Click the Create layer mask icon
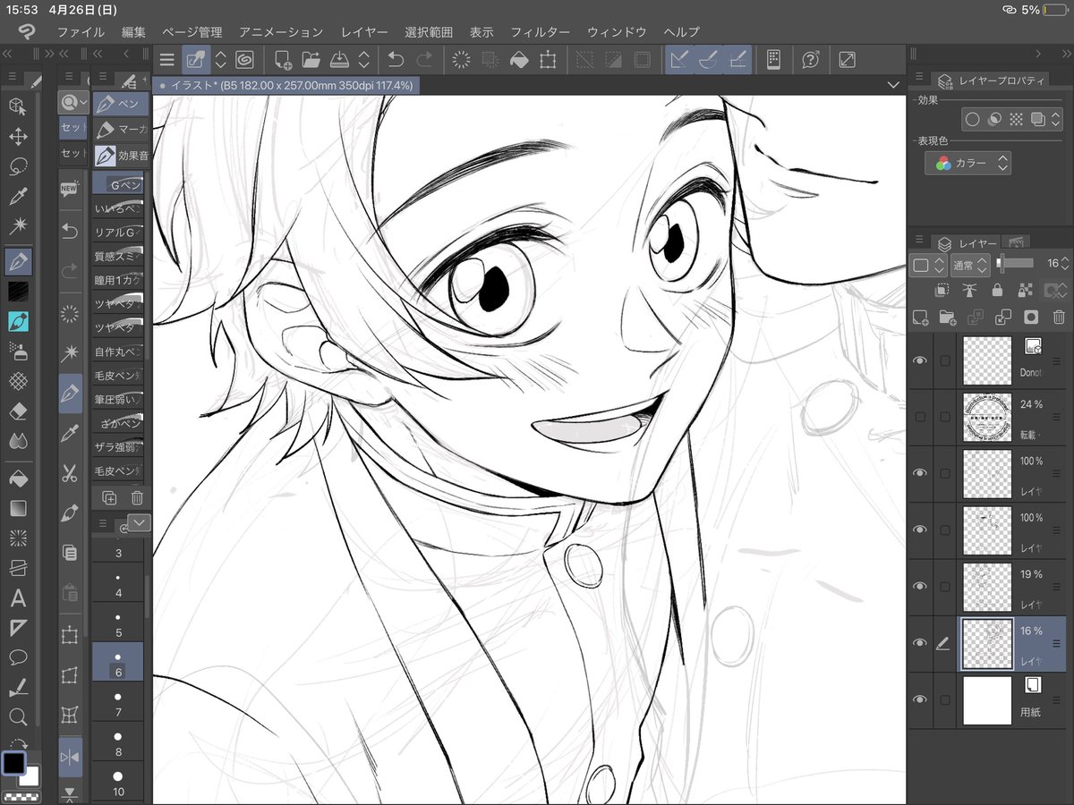 1031,317
